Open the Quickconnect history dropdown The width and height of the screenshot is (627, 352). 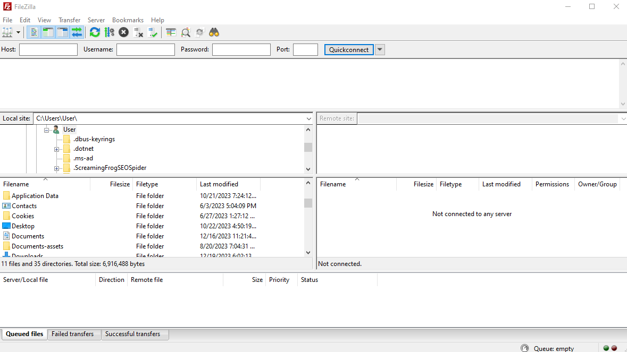pyautogui.click(x=380, y=49)
